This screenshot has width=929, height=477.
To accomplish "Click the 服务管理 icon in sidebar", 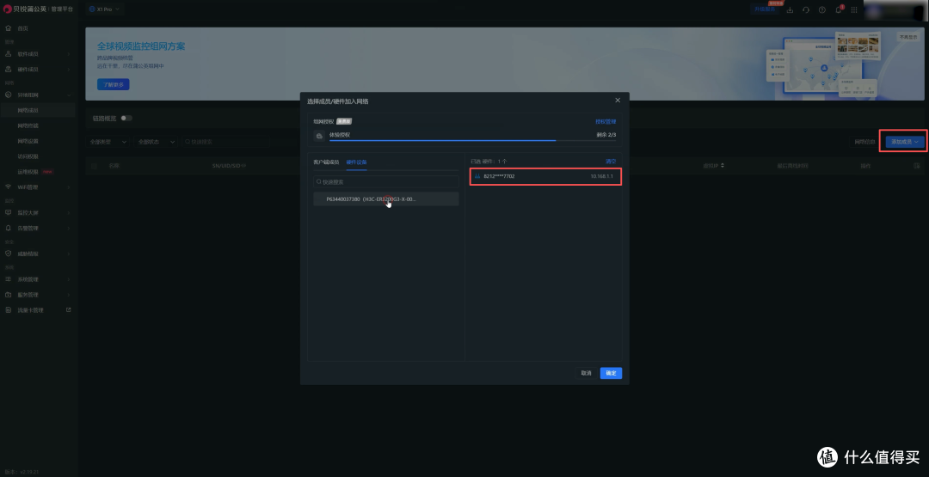I will [x=9, y=295].
